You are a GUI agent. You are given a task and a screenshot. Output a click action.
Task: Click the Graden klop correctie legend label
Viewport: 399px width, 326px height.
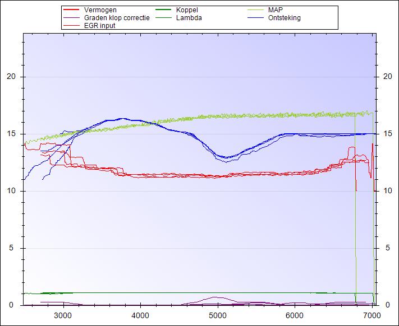(117, 18)
